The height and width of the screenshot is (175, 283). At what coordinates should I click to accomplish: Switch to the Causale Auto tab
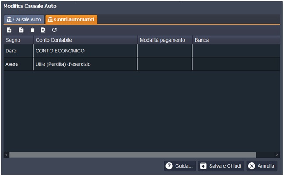pyautogui.click(x=24, y=20)
